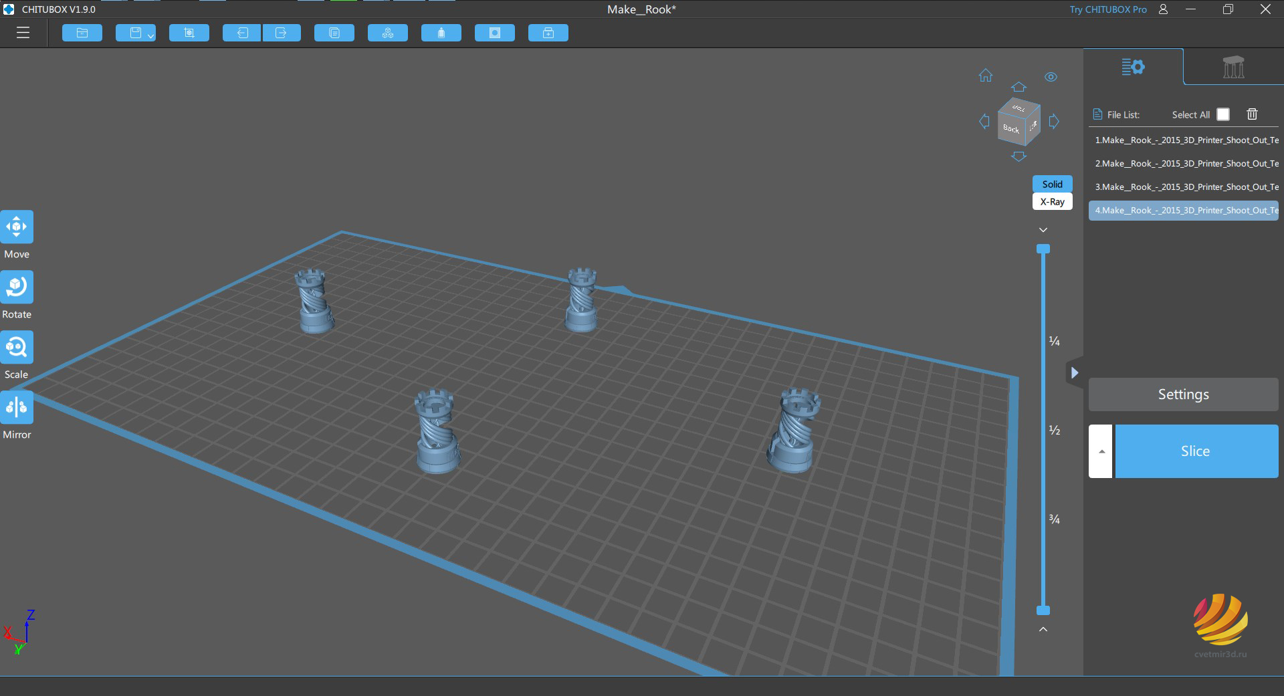
Task: Select file 2.Make__Rook in the list
Action: (x=1184, y=164)
